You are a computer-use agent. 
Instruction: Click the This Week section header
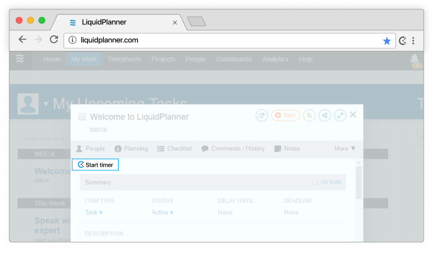pos(44,203)
